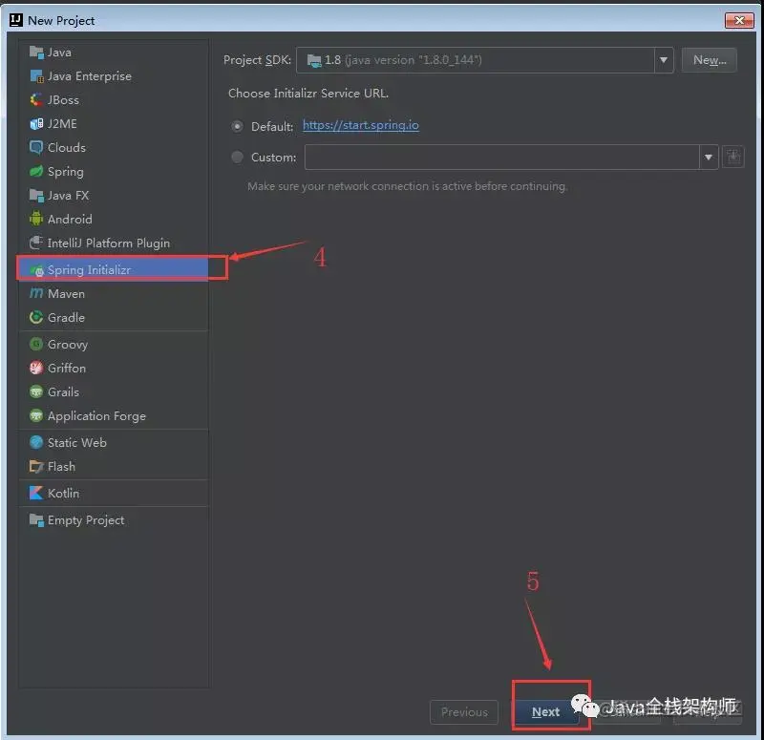This screenshot has width=764, height=740.
Task: Select Application Forge entry
Action: [113, 415]
